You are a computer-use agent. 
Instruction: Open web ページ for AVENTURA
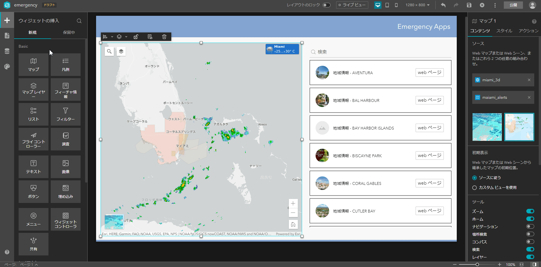[429, 73]
